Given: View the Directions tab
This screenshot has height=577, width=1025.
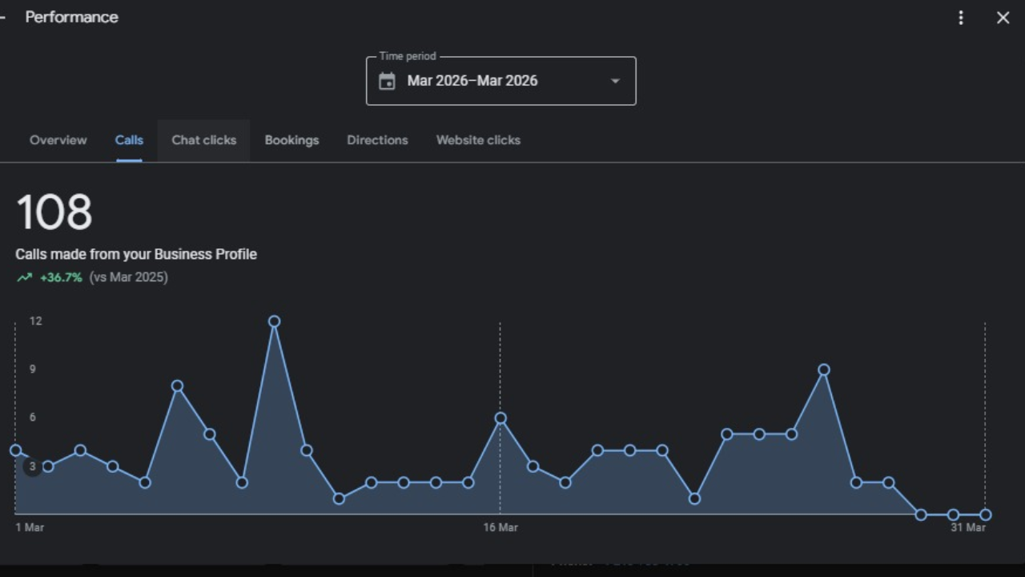Looking at the screenshot, I should point(377,140).
